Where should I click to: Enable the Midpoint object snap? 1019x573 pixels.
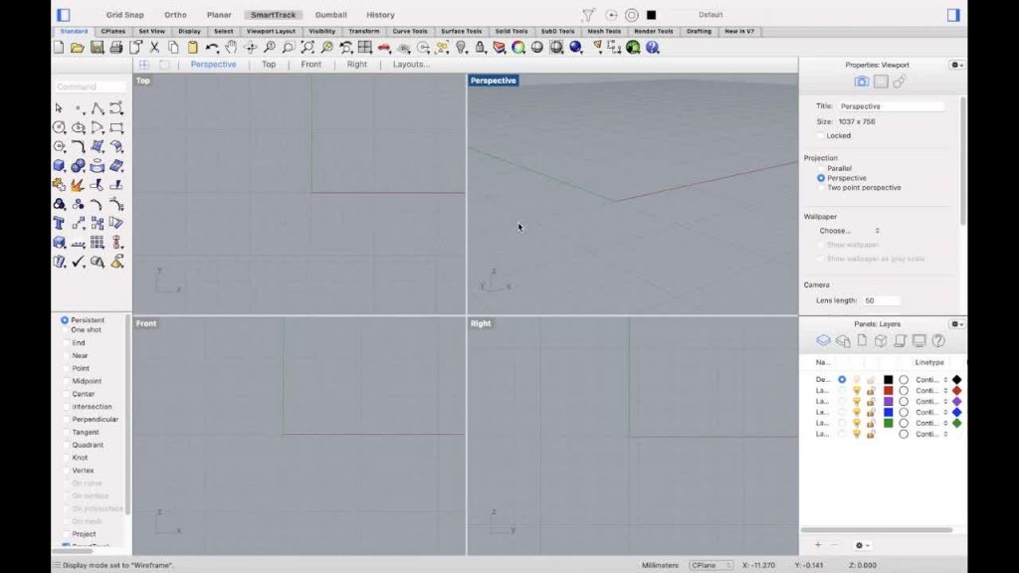pyautogui.click(x=66, y=381)
